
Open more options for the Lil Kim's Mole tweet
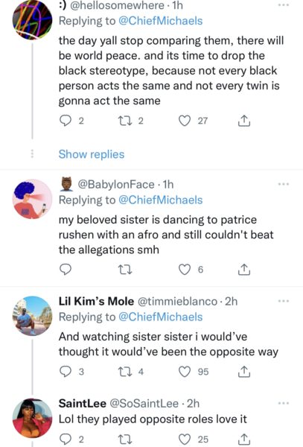(x=284, y=301)
